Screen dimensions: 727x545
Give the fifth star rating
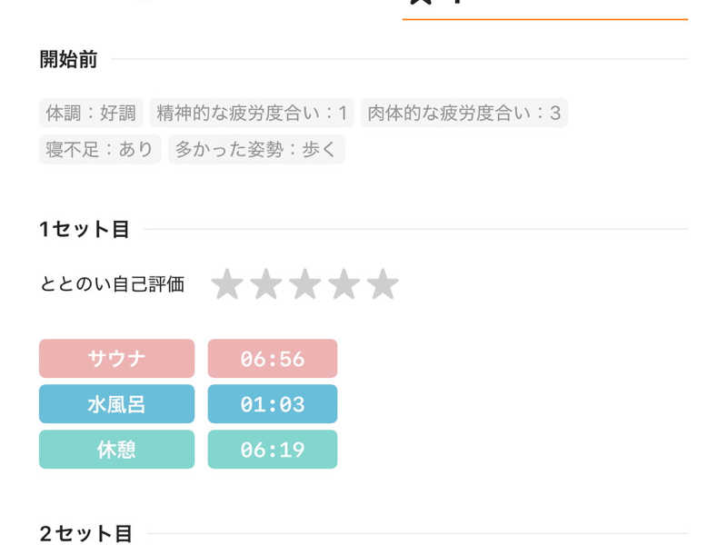[383, 284]
